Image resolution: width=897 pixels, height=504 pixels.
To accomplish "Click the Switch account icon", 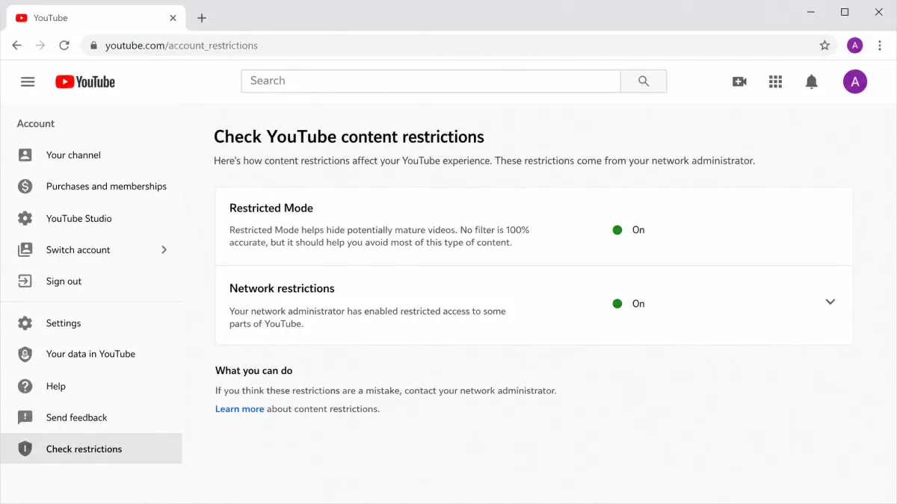I will [x=25, y=249].
